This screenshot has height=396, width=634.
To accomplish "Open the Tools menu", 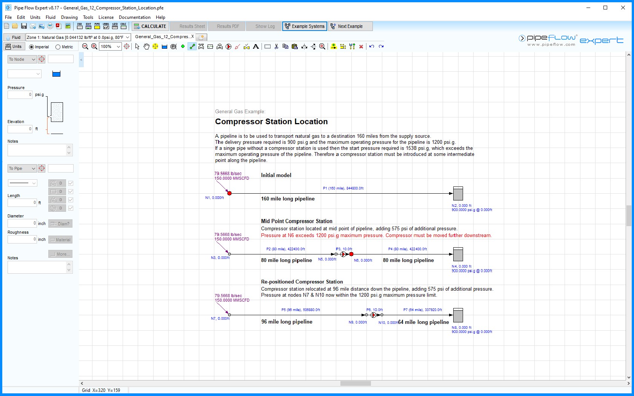I will click(x=88, y=17).
